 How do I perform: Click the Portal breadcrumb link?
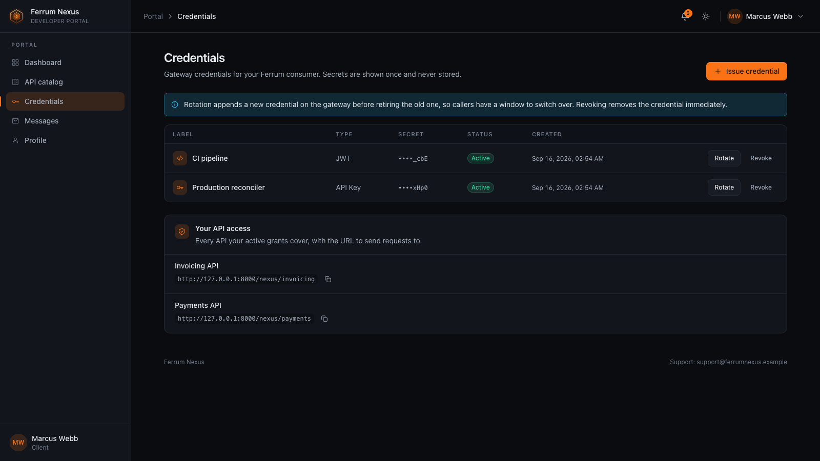(x=153, y=16)
